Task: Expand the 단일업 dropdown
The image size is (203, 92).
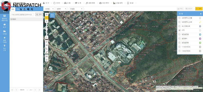Action: [76, 9]
